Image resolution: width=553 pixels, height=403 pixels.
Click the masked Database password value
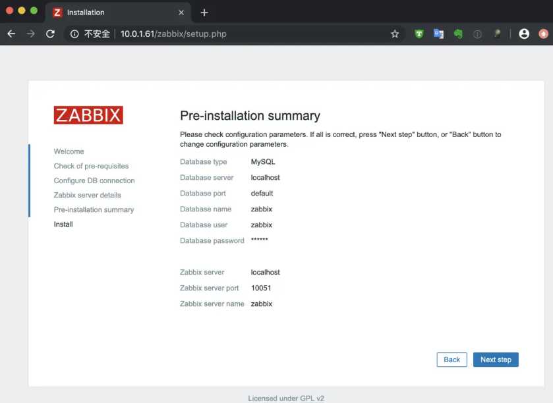[259, 240]
